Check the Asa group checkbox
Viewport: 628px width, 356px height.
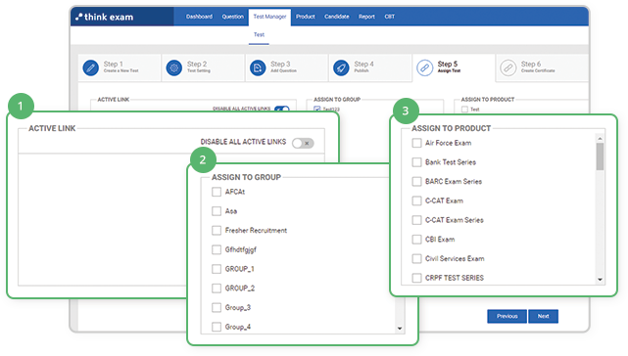(x=217, y=211)
